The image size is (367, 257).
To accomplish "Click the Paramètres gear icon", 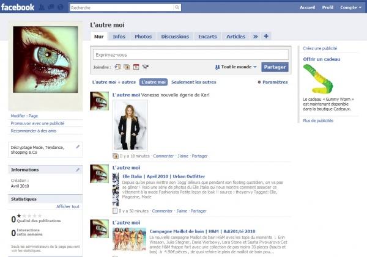I will (x=259, y=82).
